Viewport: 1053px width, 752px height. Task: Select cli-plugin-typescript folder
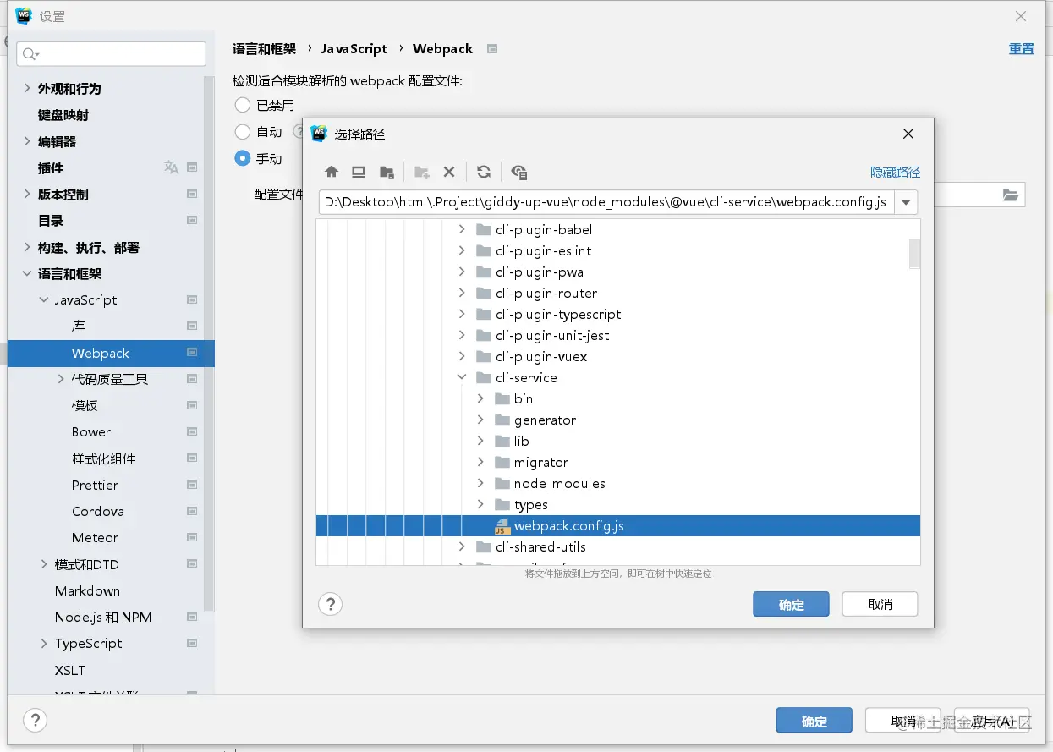click(558, 314)
